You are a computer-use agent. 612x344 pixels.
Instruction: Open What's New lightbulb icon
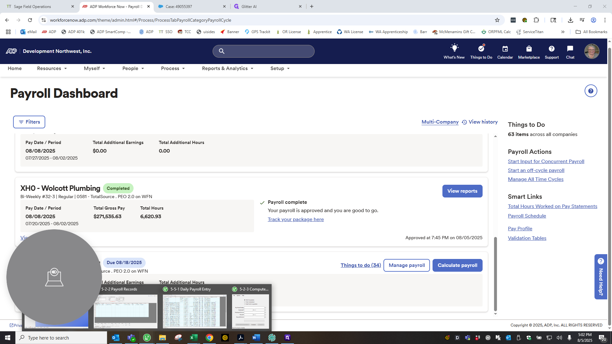(454, 51)
